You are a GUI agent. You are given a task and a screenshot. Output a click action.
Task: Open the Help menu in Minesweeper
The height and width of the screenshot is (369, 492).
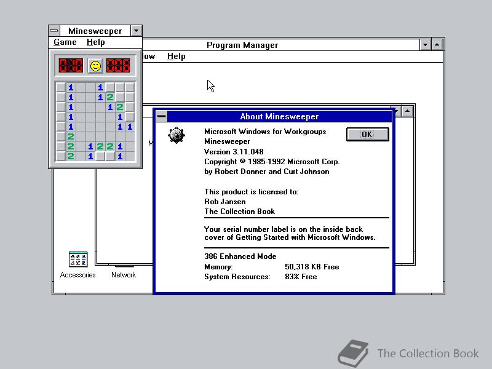[96, 42]
